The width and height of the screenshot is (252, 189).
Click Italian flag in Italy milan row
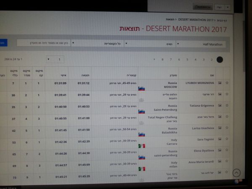[142, 169]
